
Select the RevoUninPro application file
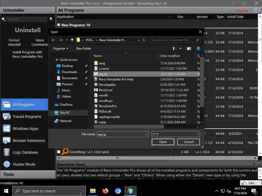[108, 106]
